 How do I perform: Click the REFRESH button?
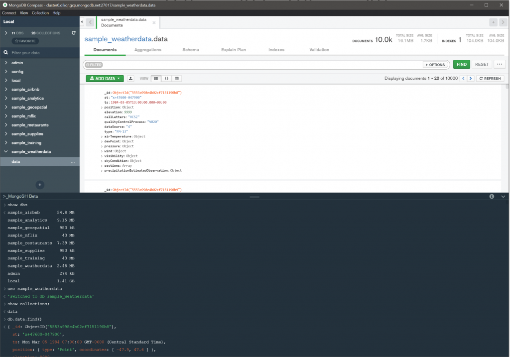coord(490,78)
